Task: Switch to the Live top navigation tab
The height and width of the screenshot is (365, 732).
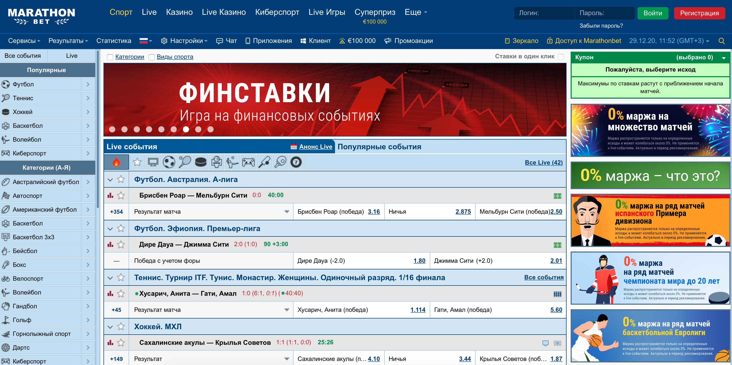Action: click(x=149, y=12)
